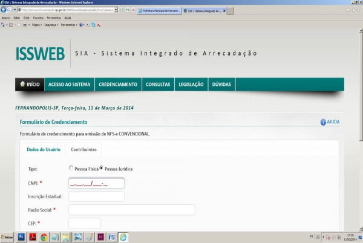Viewport: 363px width, 243px height.
Task: Select the Pessoa Jurídica radio button
Action: [101, 168]
